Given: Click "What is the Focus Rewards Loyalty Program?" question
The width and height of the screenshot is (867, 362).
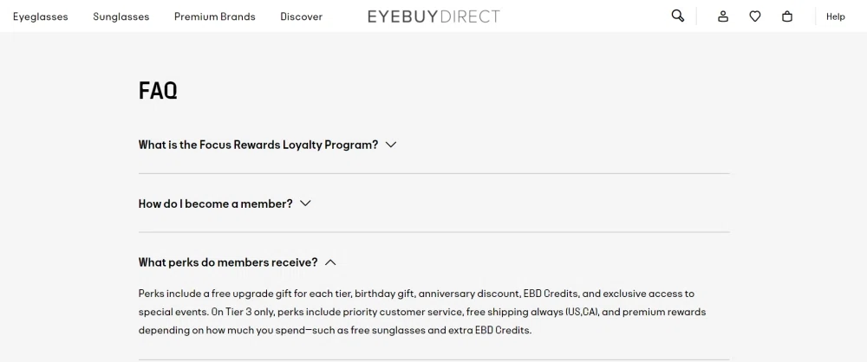Looking at the screenshot, I should tap(258, 145).
